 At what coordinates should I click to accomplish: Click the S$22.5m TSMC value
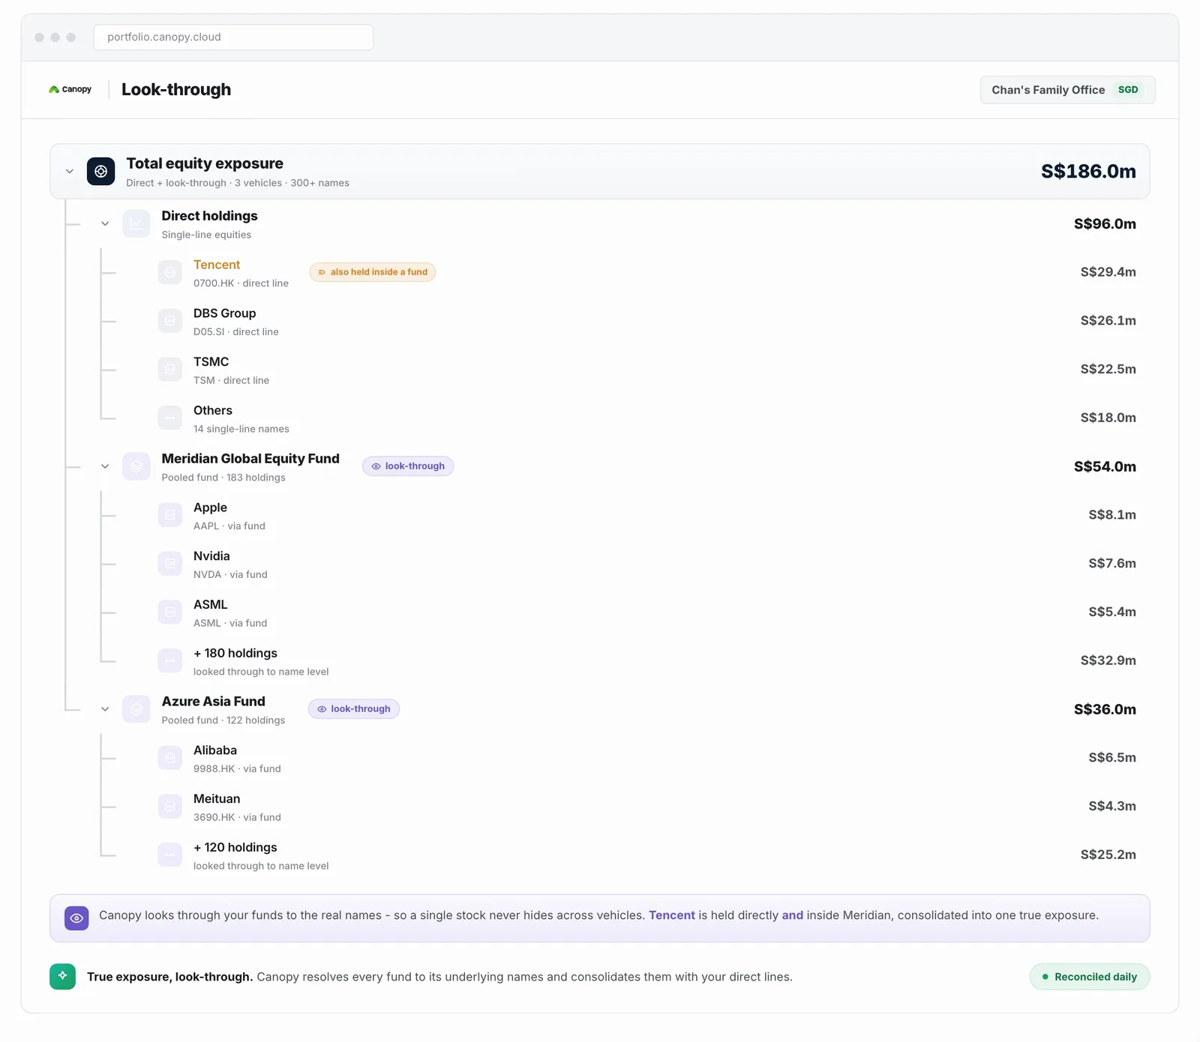[x=1108, y=369]
